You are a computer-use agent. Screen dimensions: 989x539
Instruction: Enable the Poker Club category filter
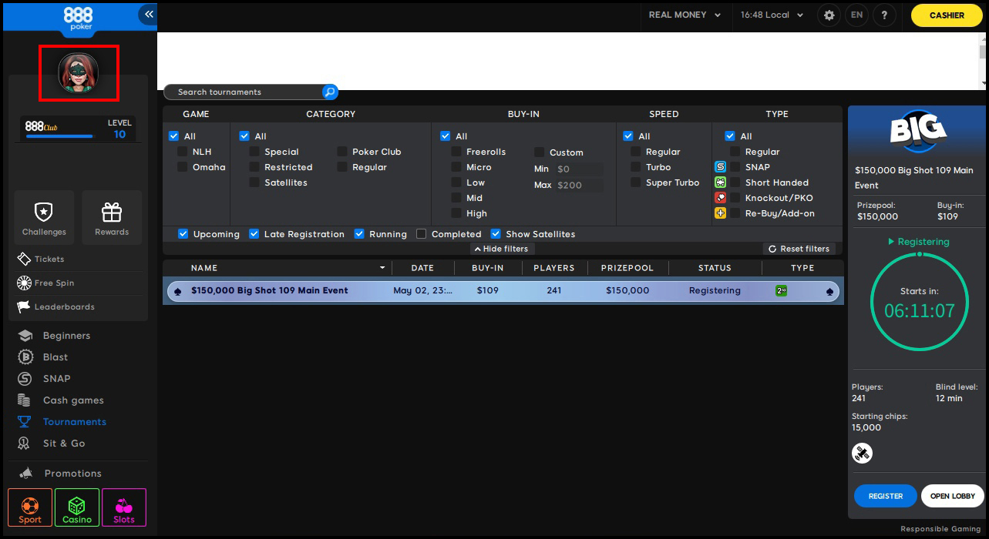(x=342, y=152)
